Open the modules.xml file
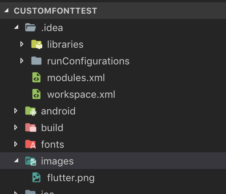Image resolution: width=226 pixels, height=194 pixels. click(76, 78)
